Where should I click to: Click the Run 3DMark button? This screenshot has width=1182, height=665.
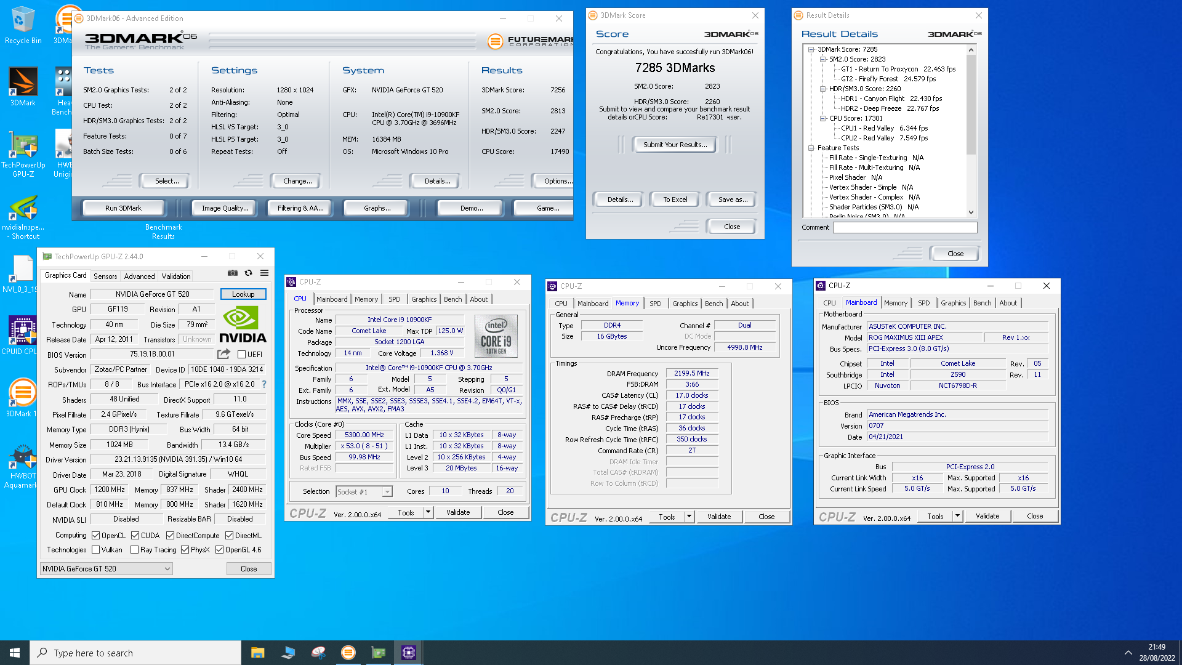pos(123,208)
